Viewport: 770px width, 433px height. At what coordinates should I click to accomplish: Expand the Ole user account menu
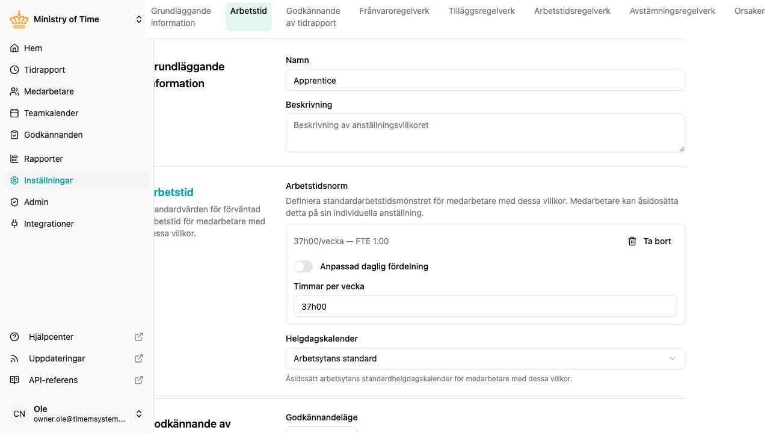[x=139, y=414]
